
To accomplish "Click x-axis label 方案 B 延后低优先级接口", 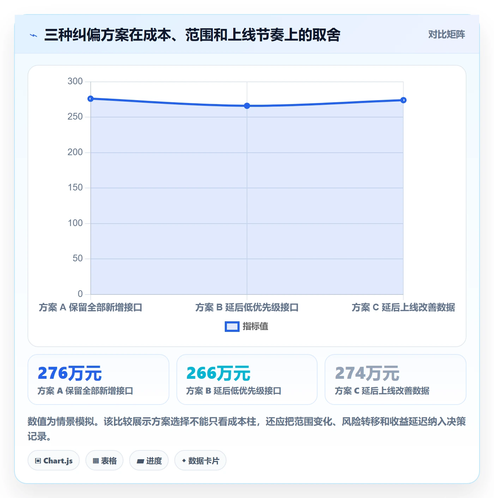I will click(x=247, y=308).
